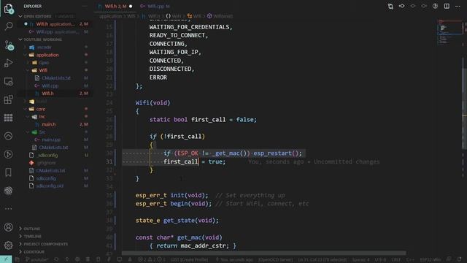Image resolution: width=467 pixels, height=263 pixels.
Task: Switch to the Wifi.h editor tab
Action: point(115,7)
